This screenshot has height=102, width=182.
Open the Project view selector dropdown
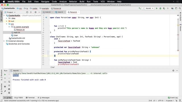(x=10, y=12)
